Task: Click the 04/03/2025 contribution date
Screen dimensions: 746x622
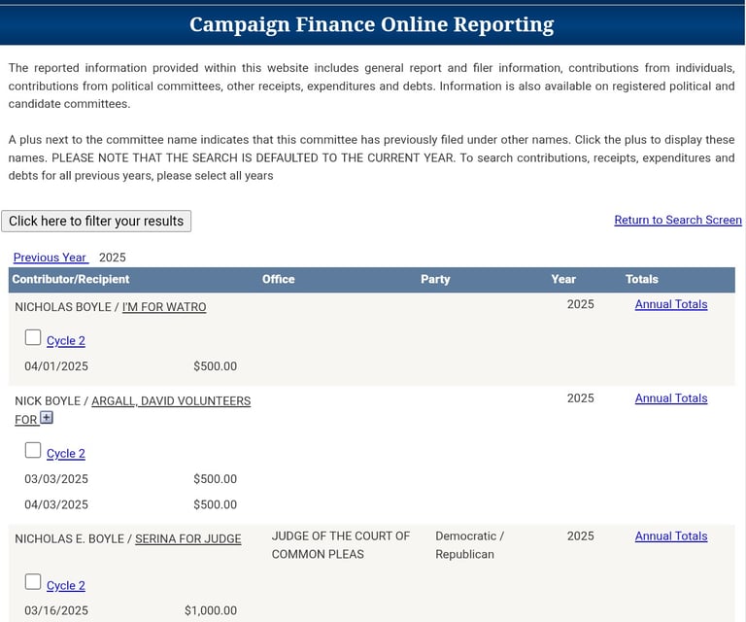Action: point(56,504)
